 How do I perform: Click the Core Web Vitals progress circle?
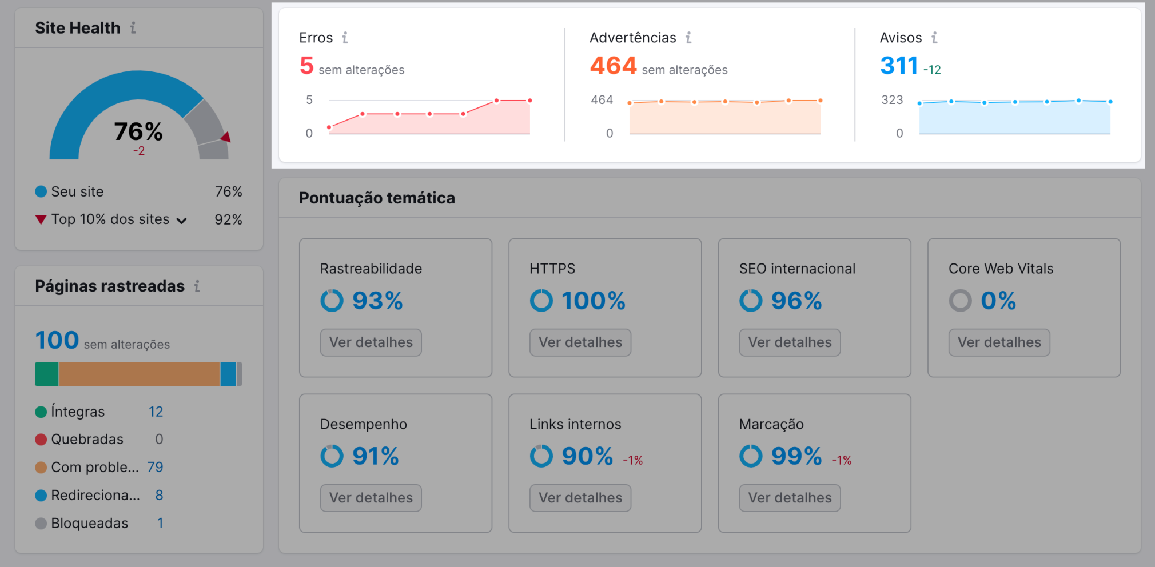[x=961, y=300]
